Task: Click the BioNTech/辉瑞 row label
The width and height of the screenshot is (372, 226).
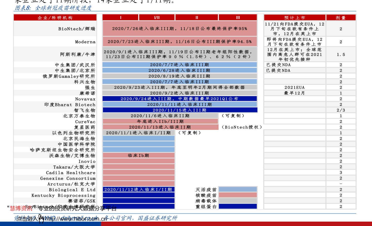Action: point(77,29)
